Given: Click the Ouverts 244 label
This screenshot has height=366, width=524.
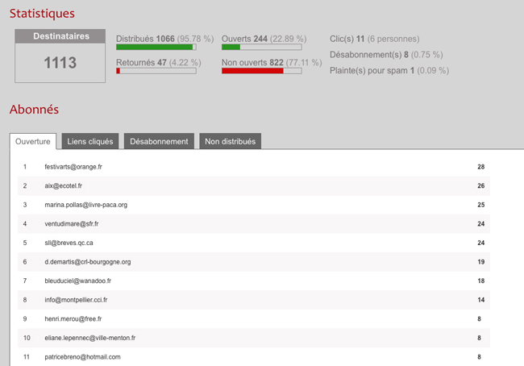Looking at the screenshot, I should pos(264,39).
